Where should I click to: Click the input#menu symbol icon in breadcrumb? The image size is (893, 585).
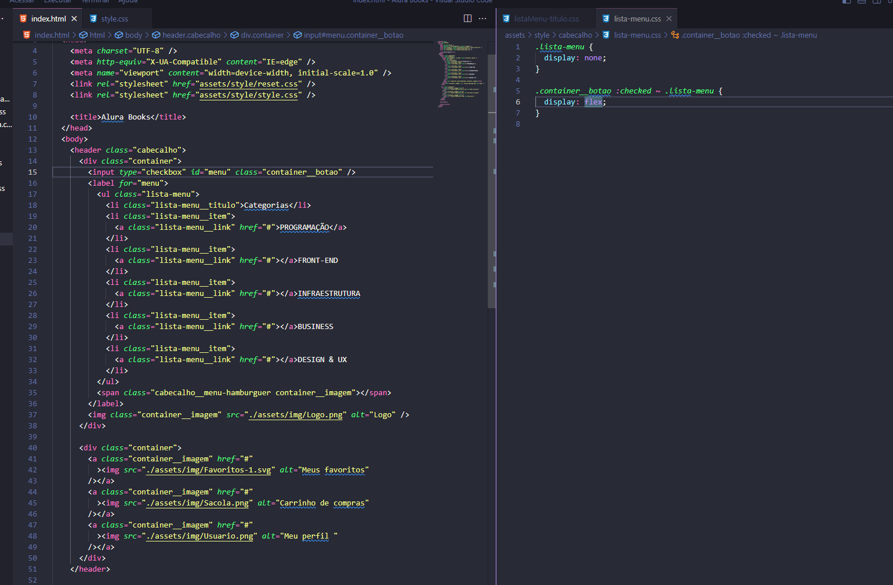tap(297, 35)
